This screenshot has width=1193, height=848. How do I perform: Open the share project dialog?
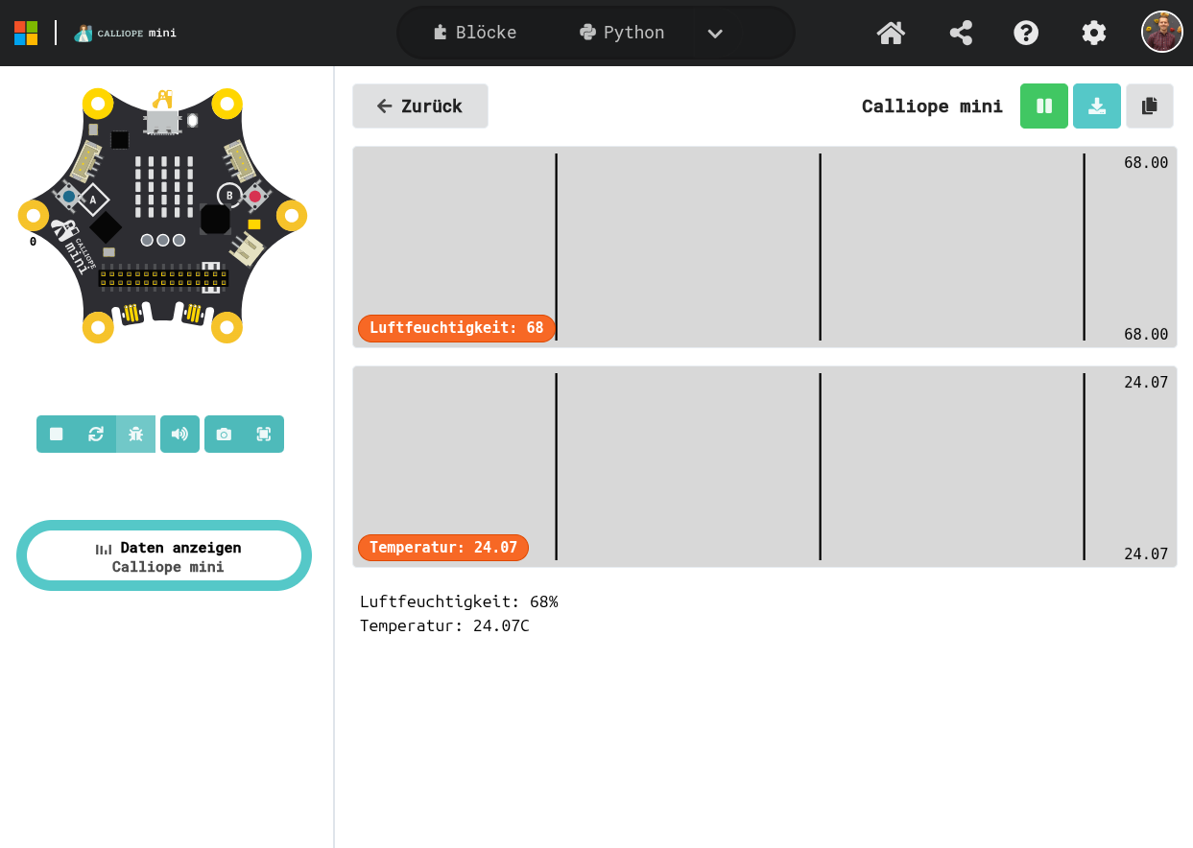click(x=961, y=33)
